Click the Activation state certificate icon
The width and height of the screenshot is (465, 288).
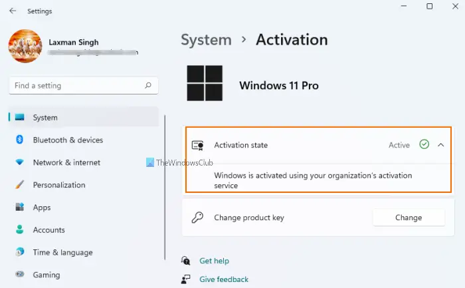(x=197, y=146)
